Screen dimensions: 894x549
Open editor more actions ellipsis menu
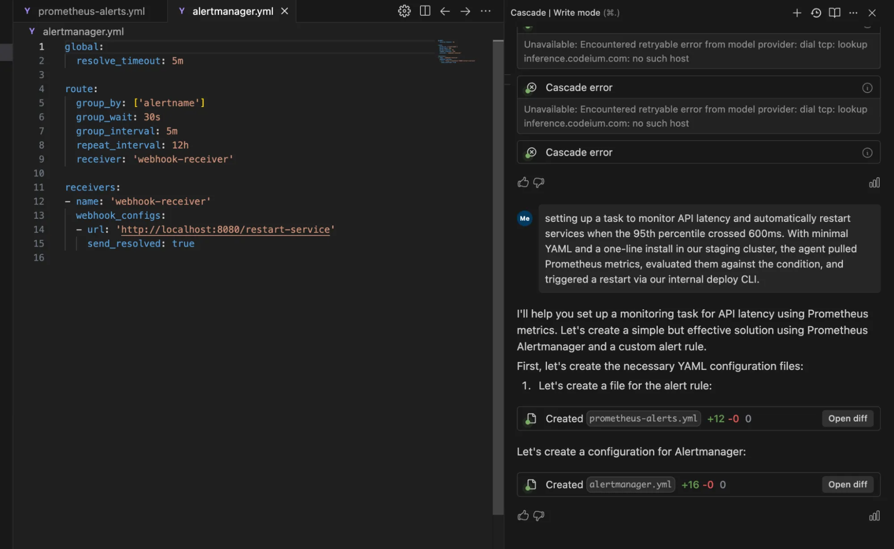pyautogui.click(x=485, y=11)
